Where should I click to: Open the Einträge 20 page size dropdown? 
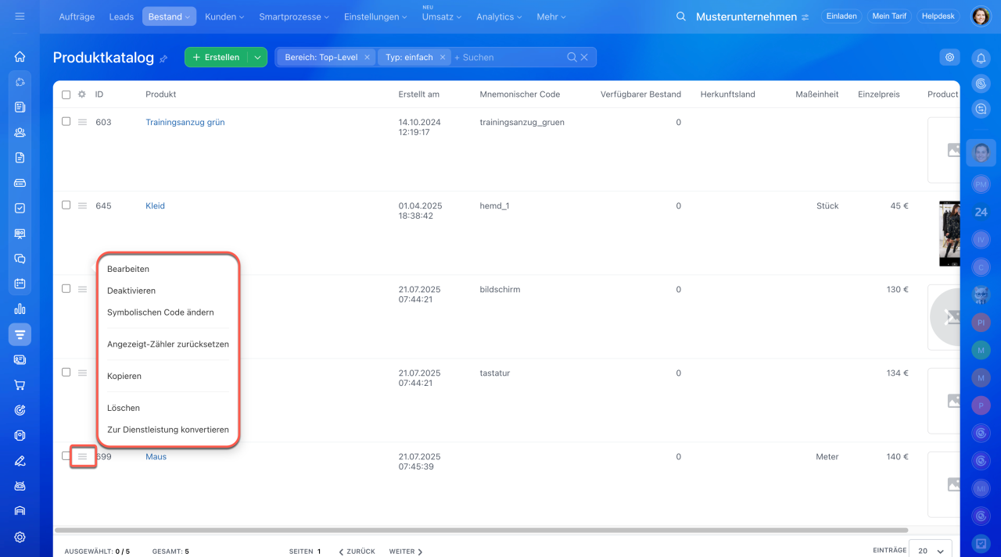[x=931, y=550]
